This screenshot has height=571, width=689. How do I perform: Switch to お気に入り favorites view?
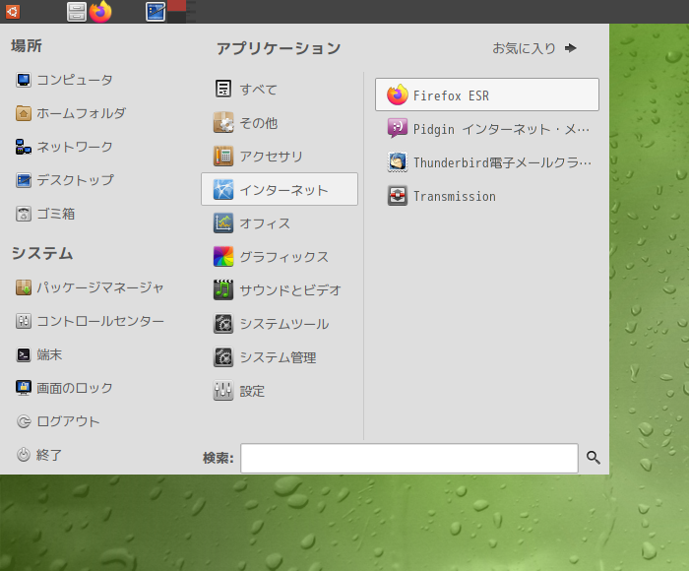533,48
